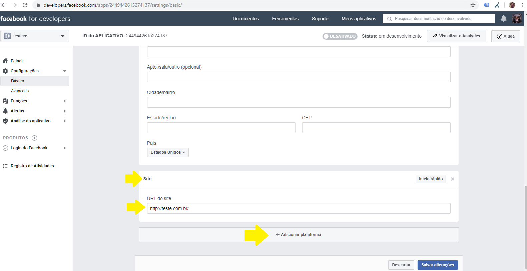The width and height of the screenshot is (527, 271).
Task: Click the Login do Facebook check icon
Action: 5,148
